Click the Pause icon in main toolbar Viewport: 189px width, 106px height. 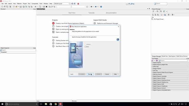44,7
